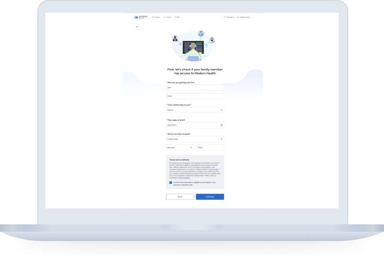The height and width of the screenshot is (259, 384).
Task: Open the Circles nav item
Action: pos(167,17)
